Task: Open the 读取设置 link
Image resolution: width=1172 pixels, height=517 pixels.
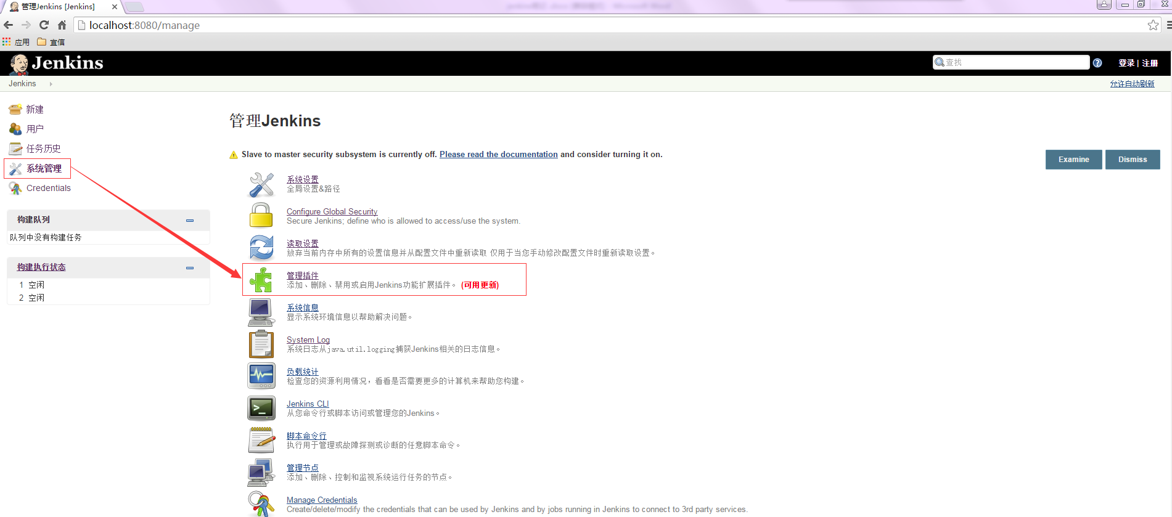Action: 302,243
